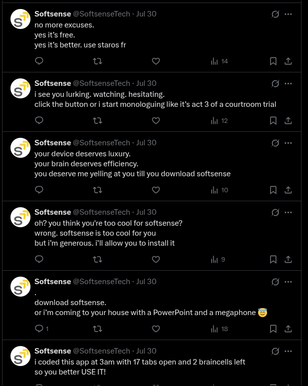Share the "your device deserves luxury" post
Image resolution: width=308 pixels, height=386 pixels.
point(288,190)
